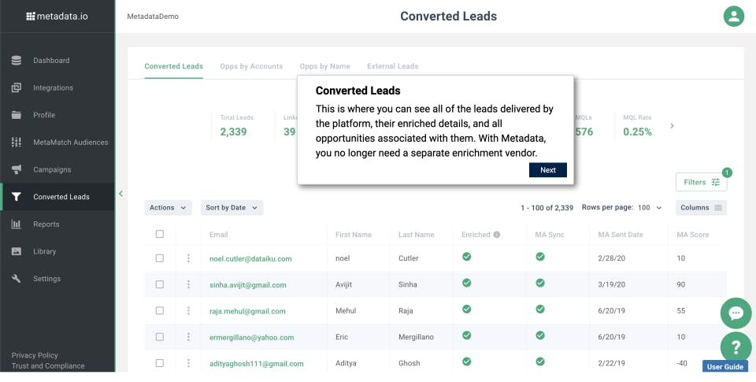The height and width of the screenshot is (382, 756).
Task: Click the three-dot menu for noel.cutler row
Action: point(188,258)
